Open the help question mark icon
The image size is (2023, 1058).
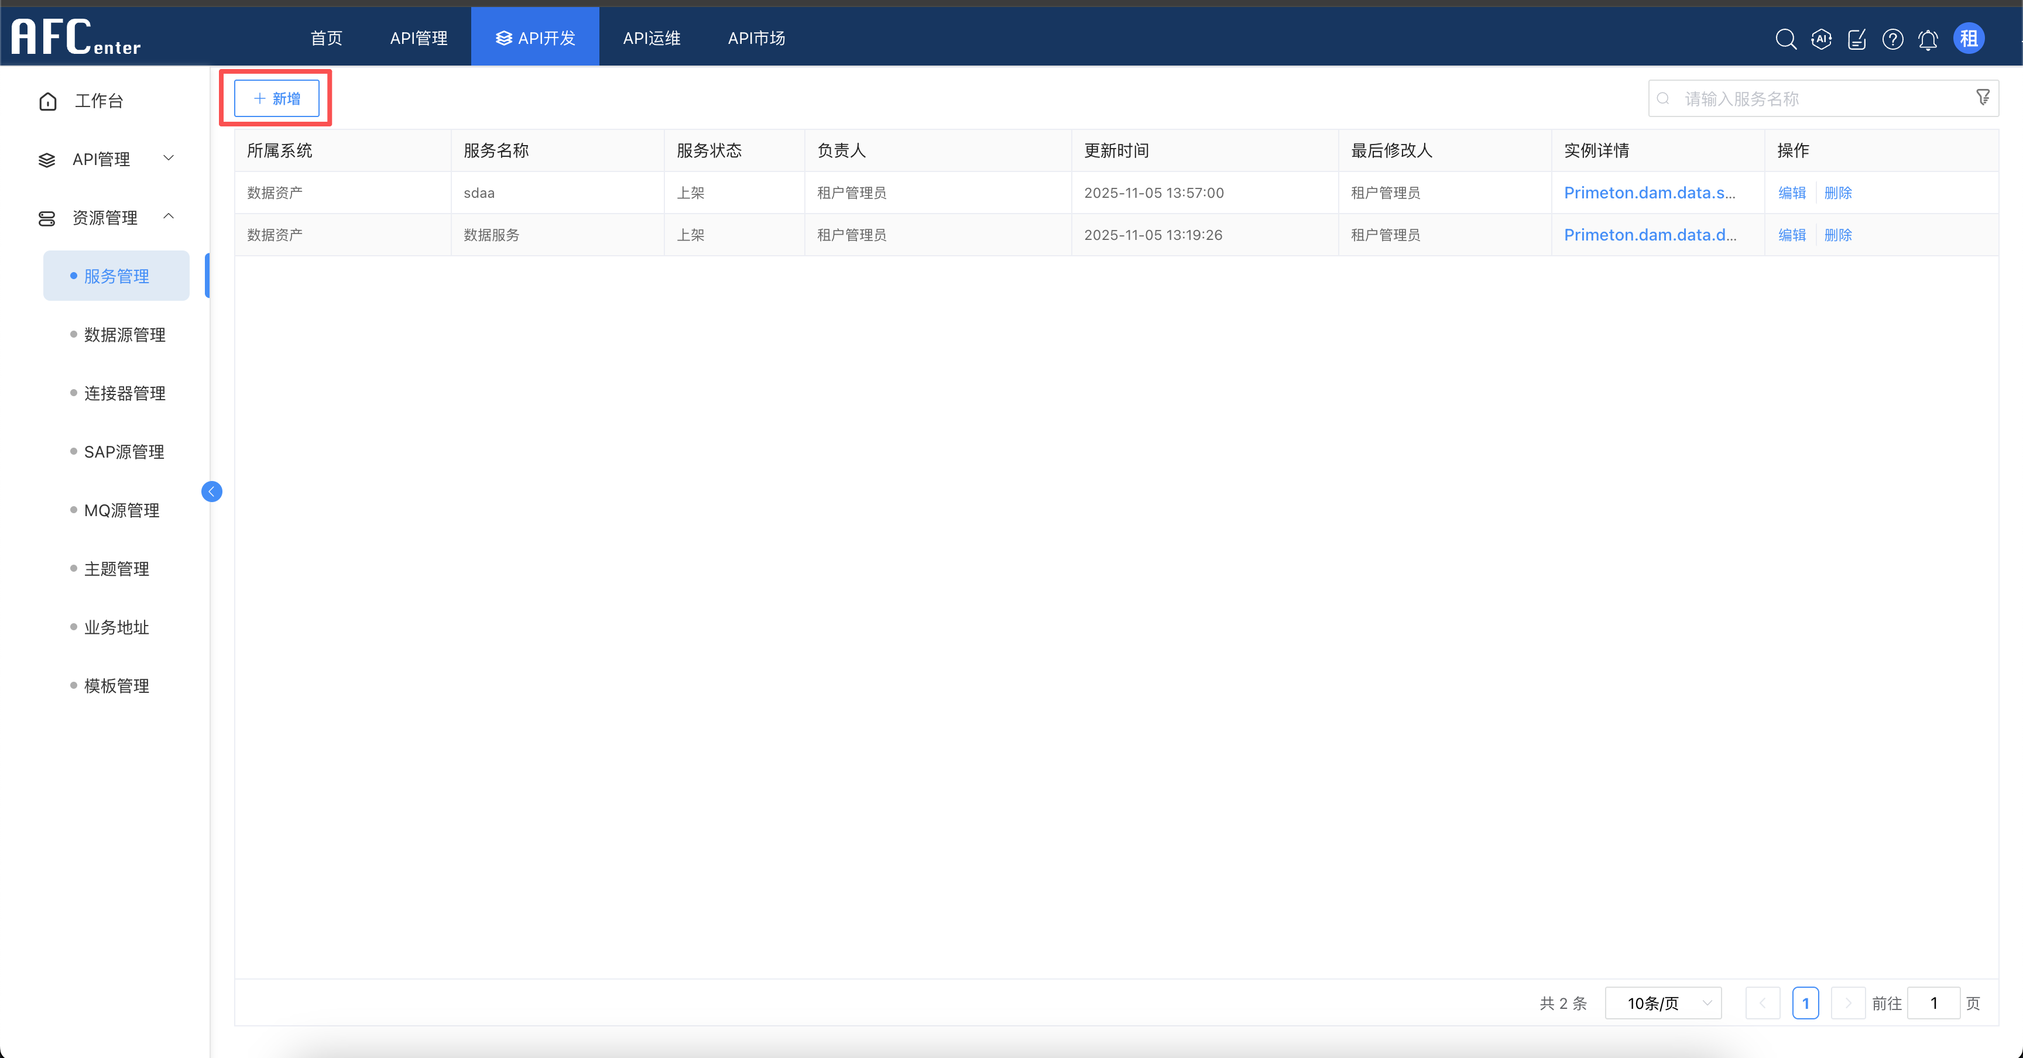click(1892, 39)
